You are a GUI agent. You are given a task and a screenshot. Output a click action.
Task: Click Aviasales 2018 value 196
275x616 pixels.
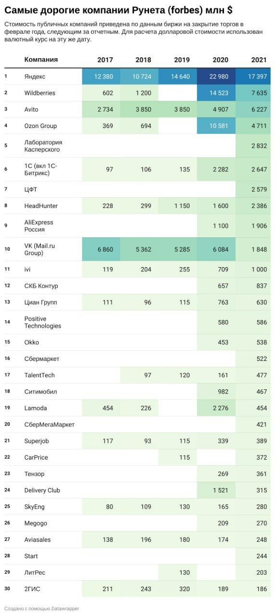tap(146, 539)
